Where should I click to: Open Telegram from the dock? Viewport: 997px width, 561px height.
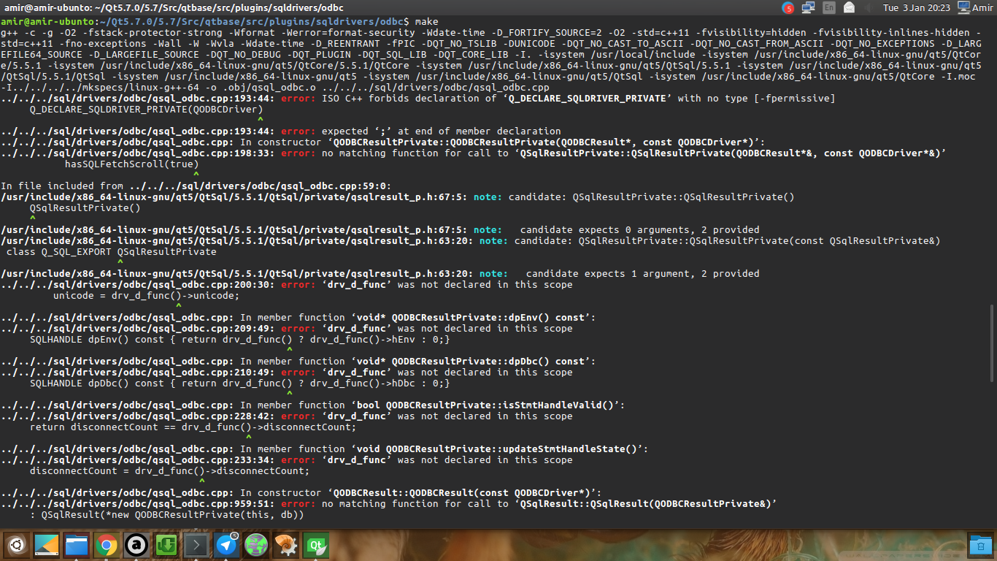click(x=226, y=545)
